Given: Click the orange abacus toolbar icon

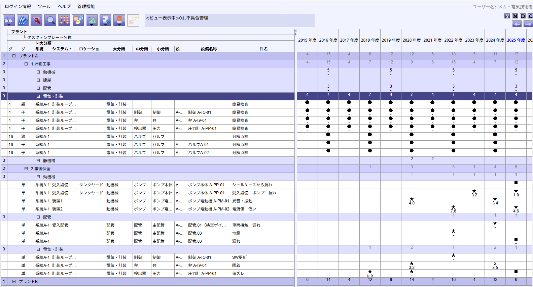Looking at the screenshot, I should (64, 20).
